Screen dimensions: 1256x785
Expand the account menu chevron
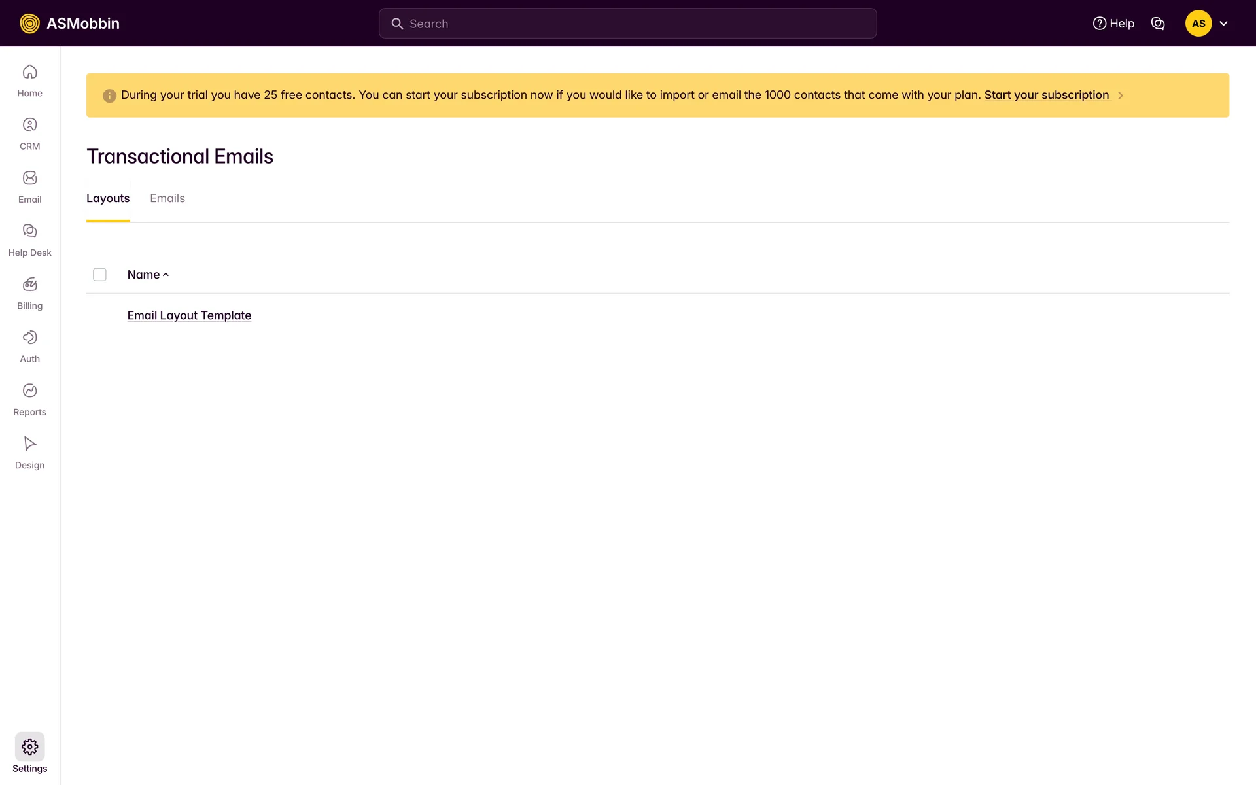[x=1224, y=24]
